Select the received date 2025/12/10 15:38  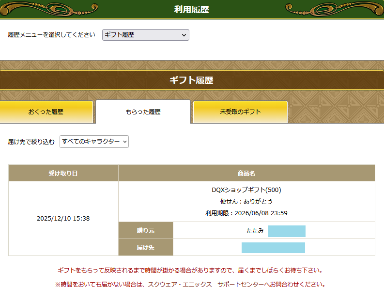tap(63, 219)
